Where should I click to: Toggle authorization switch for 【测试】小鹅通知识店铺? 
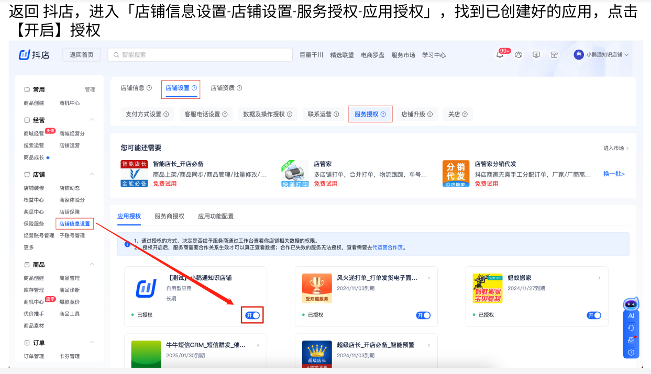pyautogui.click(x=252, y=315)
